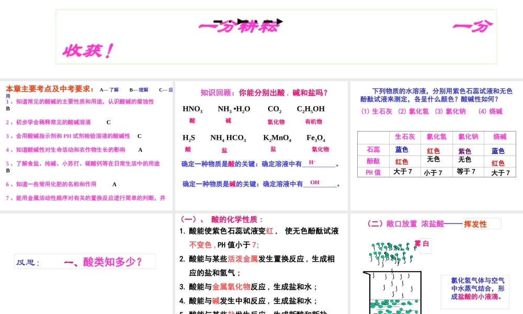523x314 pixels.
Task: Click the OH- answer in the base blank
Action: 315,182
